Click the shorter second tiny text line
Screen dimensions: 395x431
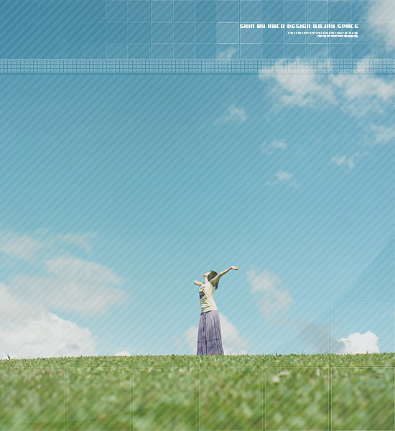coord(338,36)
